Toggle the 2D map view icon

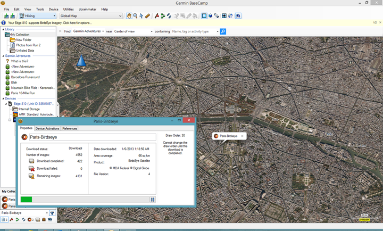point(204,16)
